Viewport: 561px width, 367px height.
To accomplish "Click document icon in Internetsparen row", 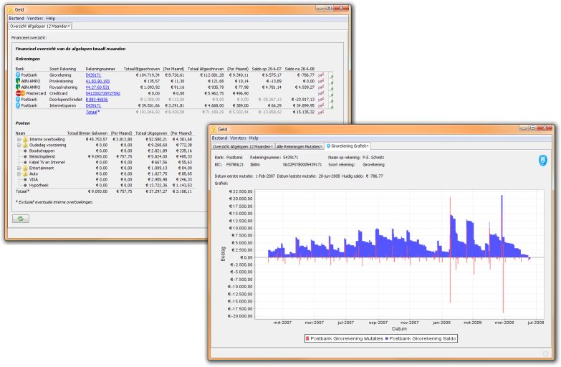I will 331,106.
